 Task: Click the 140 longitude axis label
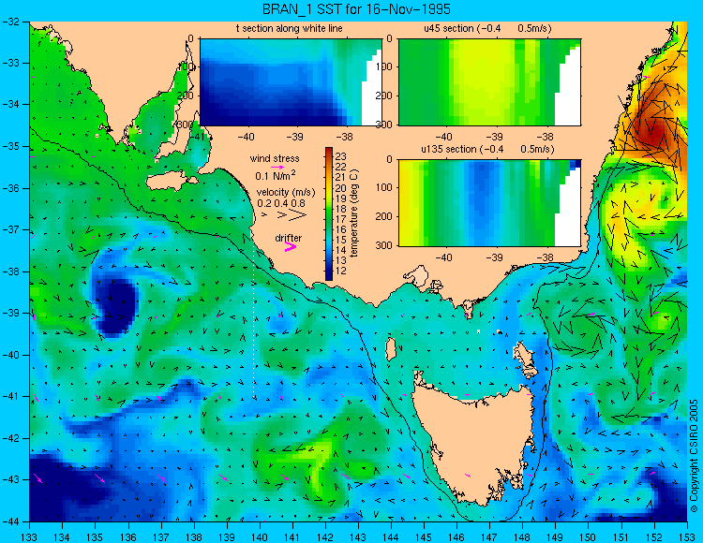[x=259, y=537]
